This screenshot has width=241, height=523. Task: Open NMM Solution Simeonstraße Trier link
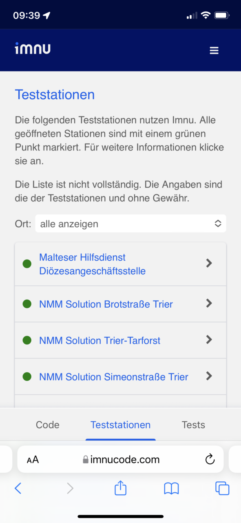coord(114,377)
